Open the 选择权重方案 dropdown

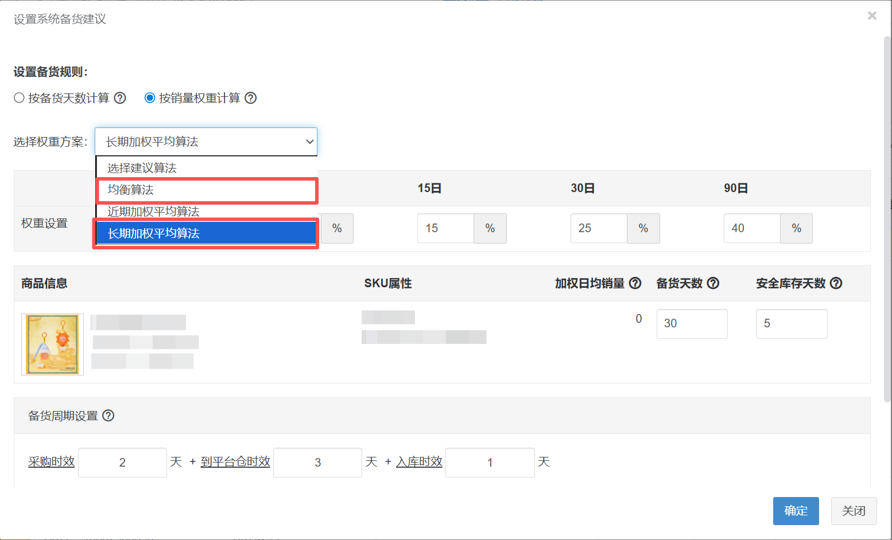[x=206, y=142]
